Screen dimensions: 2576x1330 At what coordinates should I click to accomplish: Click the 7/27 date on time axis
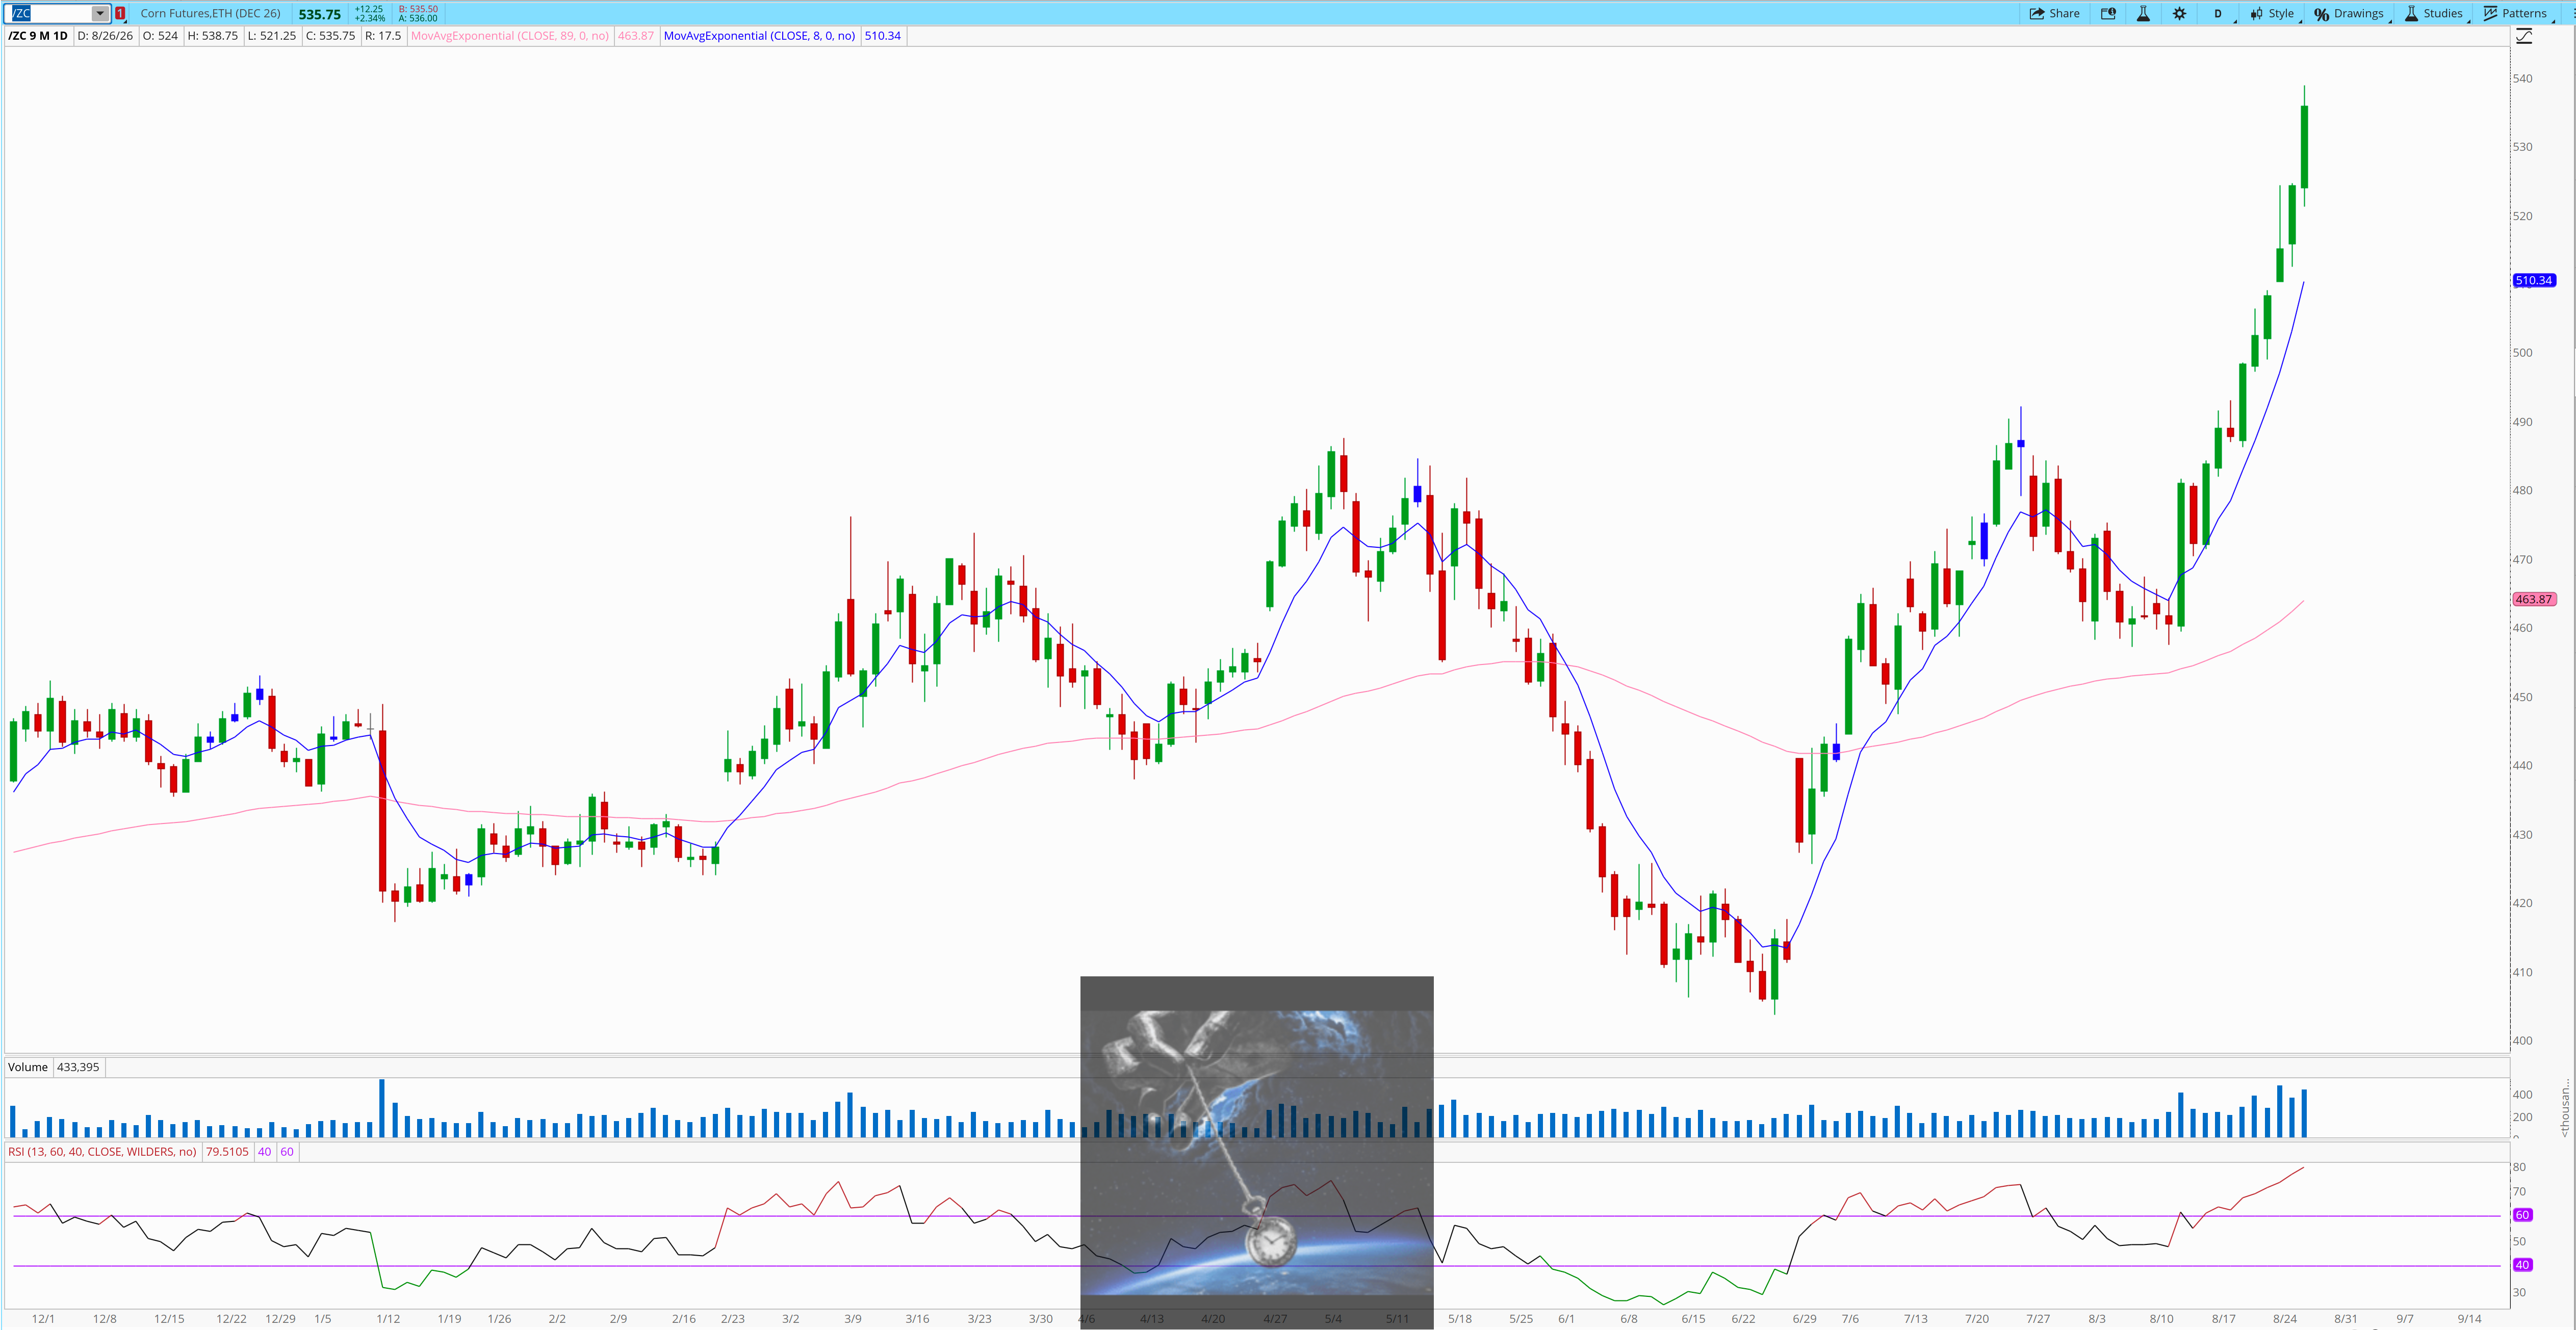click(2038, 1319)
